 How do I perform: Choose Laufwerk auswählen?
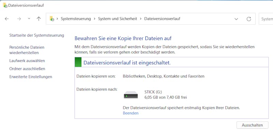point(27,61)
